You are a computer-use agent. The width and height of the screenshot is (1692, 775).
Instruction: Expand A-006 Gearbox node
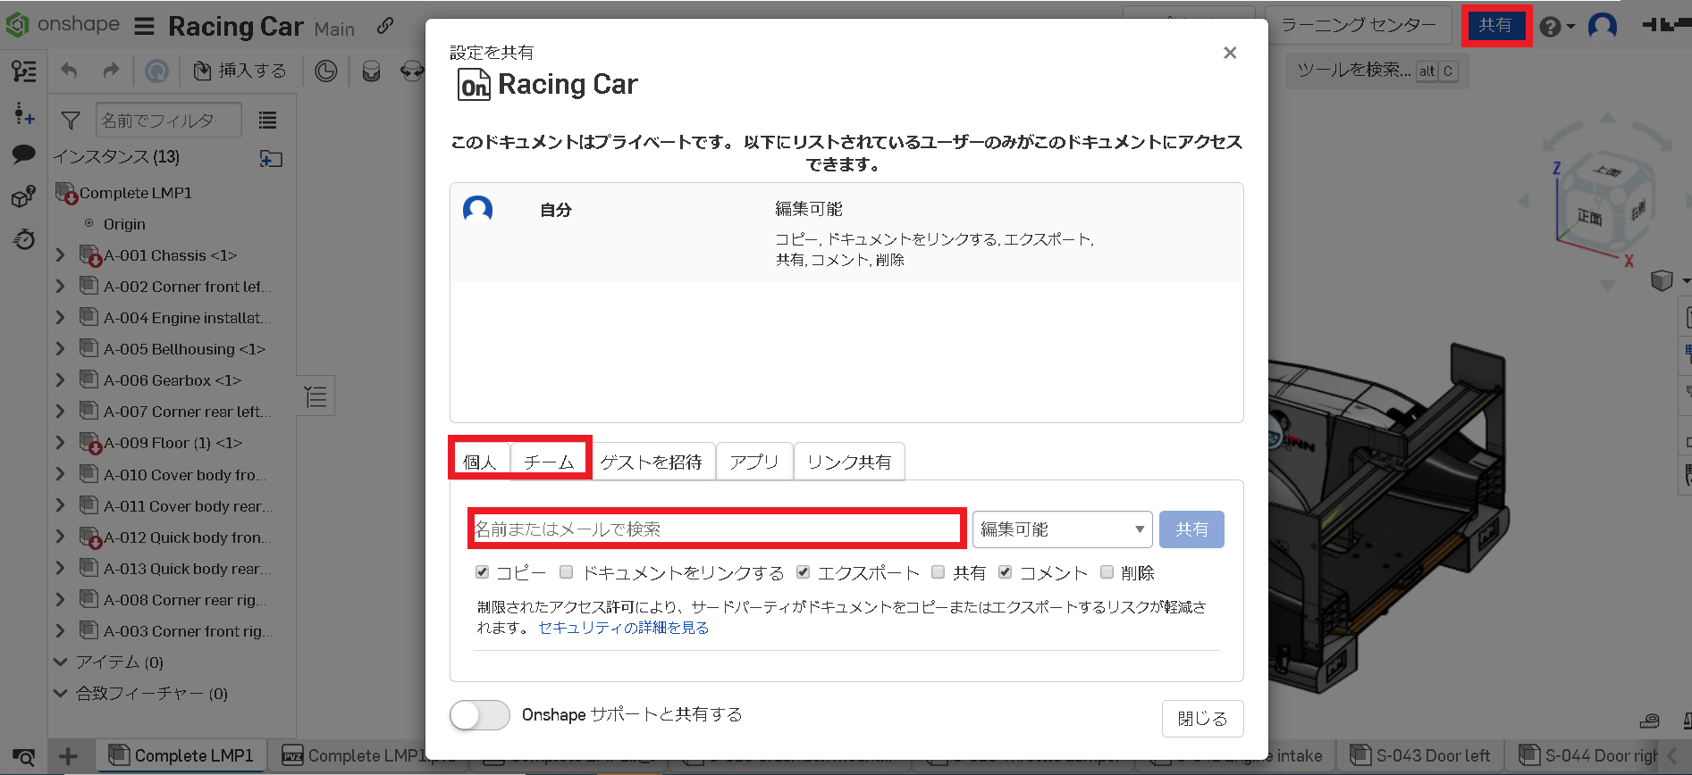(x=60, y=380)
